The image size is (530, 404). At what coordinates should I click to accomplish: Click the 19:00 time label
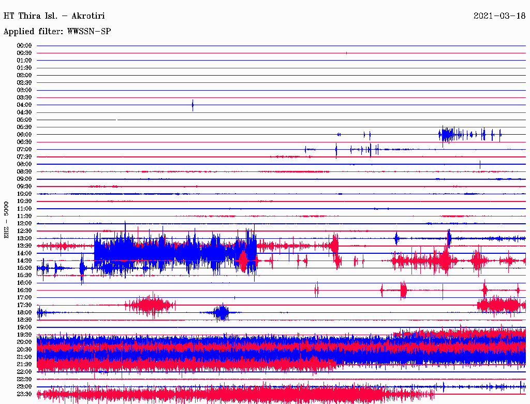tap(24, 327)
